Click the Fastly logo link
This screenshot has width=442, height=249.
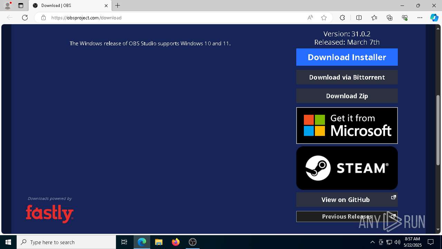[x=50, y=213]
